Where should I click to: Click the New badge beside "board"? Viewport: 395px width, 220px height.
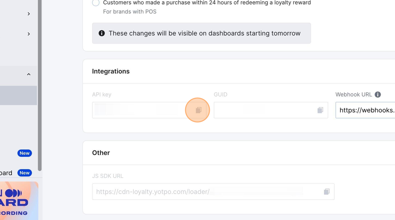click(x=24, y=173)
